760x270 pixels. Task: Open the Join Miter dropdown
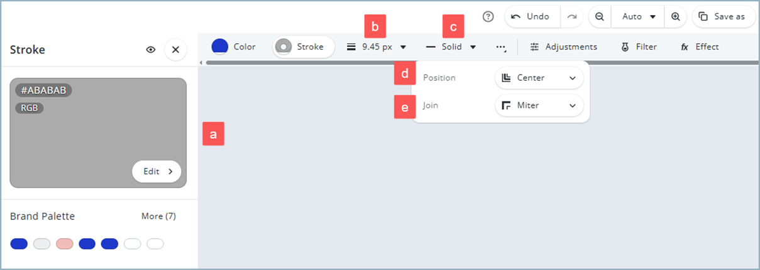[x=539, y=106]
